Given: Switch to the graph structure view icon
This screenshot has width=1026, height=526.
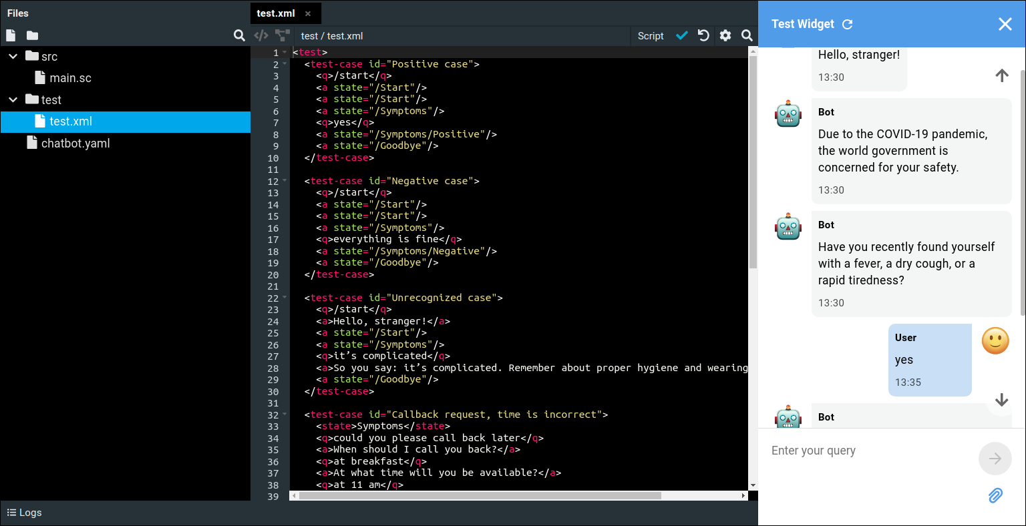Looking at the screenshot, I should (x=283, y=35).
